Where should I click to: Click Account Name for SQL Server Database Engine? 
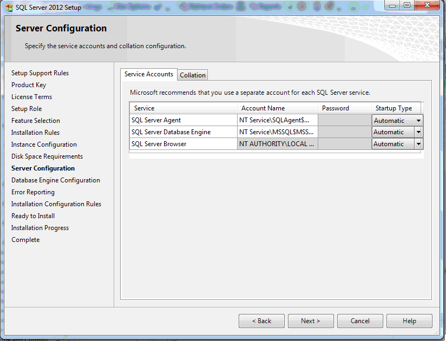pyautogui.click(x=277, y=132)
